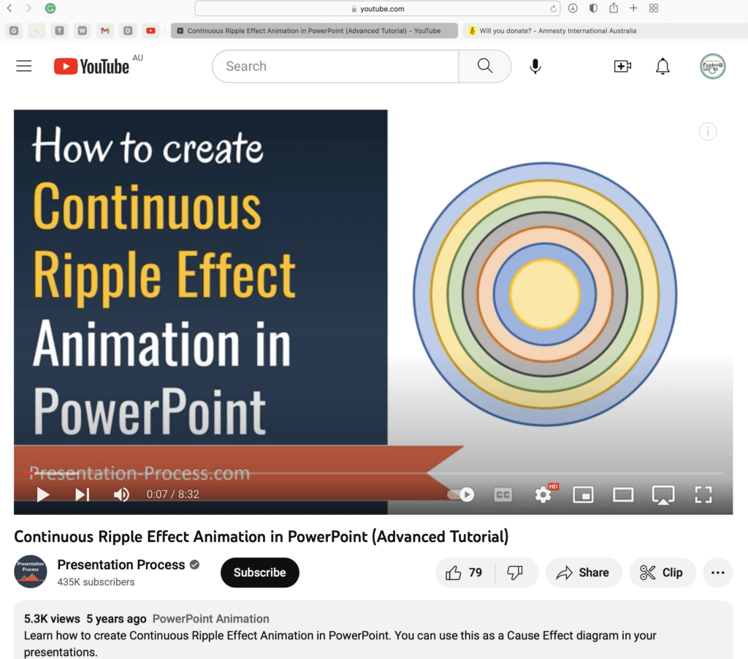748x659 pixels.
Task: Click the YouTube search input field
Action: pyautogui.click(x=335, y=67)
